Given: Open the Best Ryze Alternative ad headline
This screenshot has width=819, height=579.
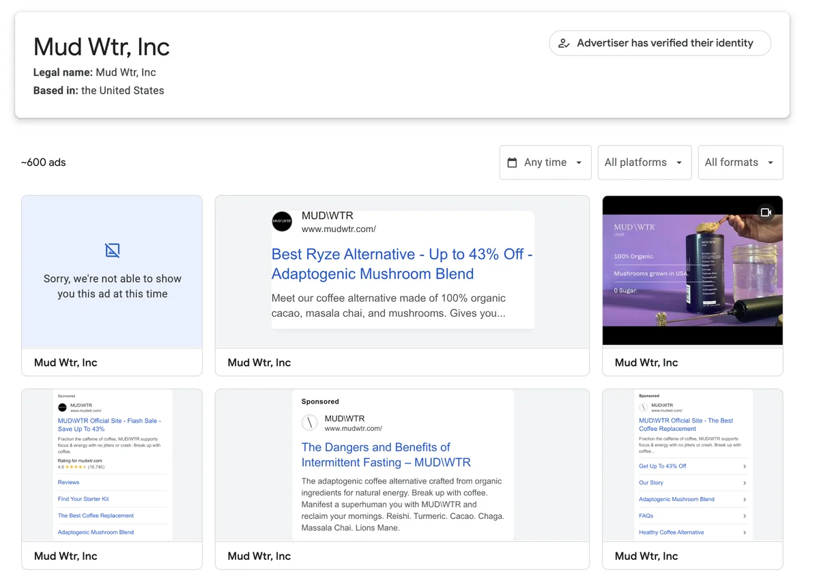Looking at the screenshot, I should click(x=401, y=264).
